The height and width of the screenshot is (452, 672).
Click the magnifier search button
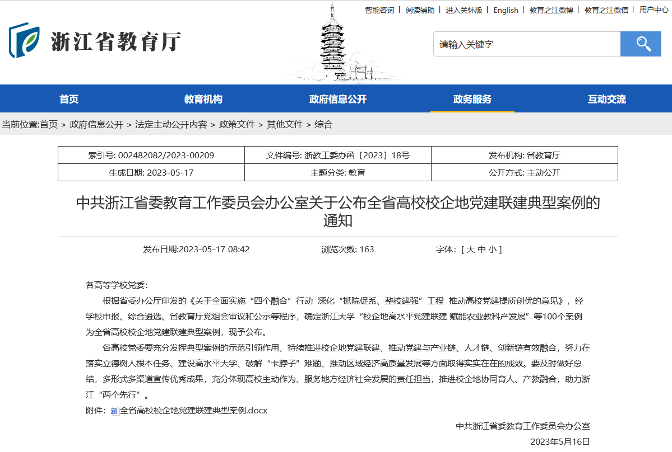[x=641, y=44]
